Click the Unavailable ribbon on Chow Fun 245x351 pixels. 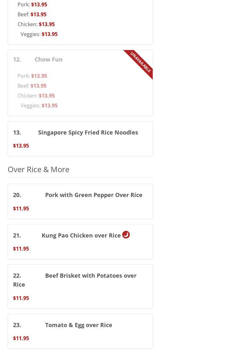140,62
